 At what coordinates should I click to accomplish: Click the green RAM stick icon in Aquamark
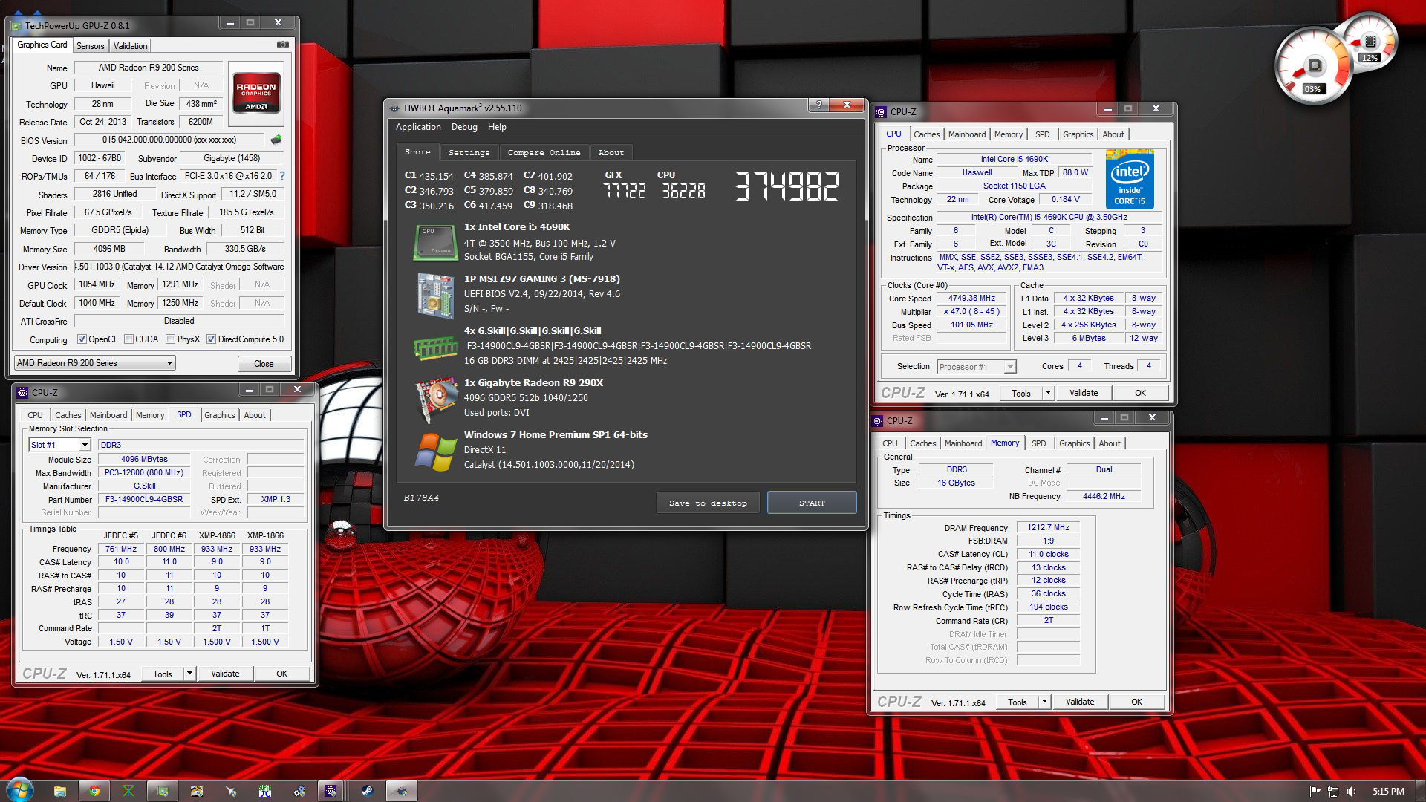point(435,347)
